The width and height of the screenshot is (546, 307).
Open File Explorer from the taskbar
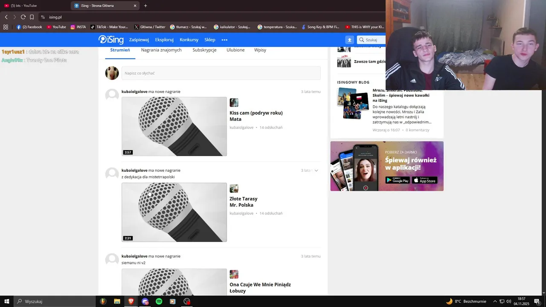click(117, 301)
